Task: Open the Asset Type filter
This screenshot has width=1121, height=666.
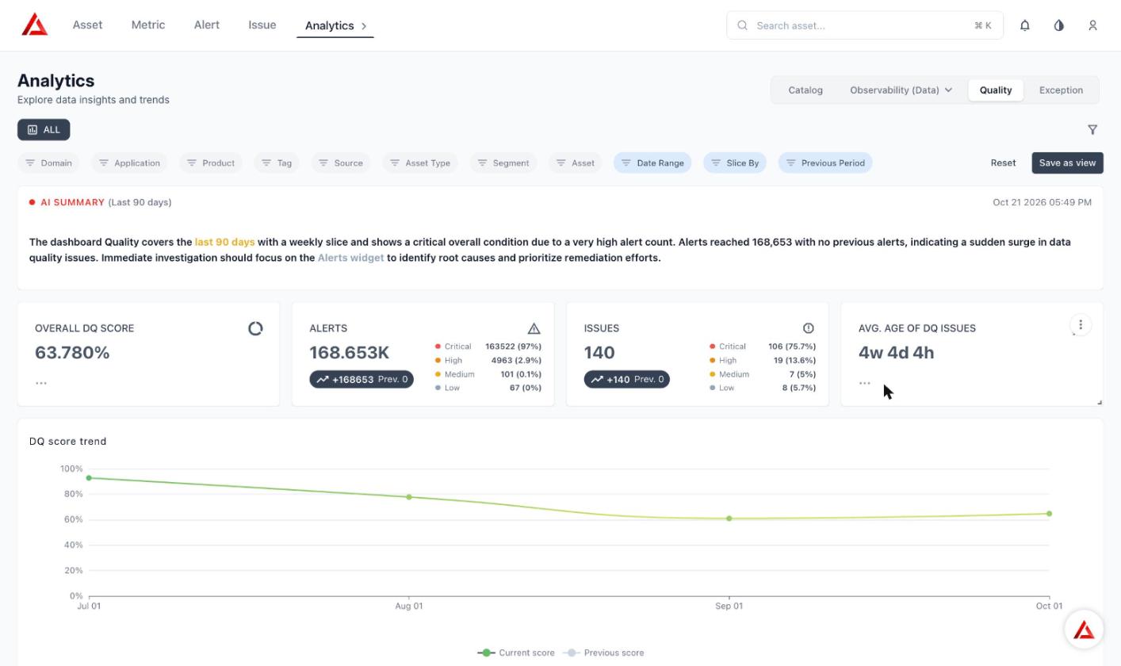Action: click(x=420, y=163)
